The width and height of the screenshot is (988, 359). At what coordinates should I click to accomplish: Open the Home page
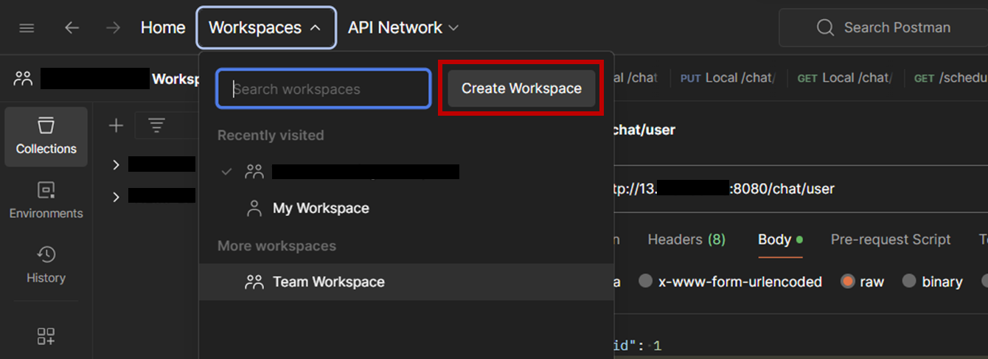pos(163,28)
